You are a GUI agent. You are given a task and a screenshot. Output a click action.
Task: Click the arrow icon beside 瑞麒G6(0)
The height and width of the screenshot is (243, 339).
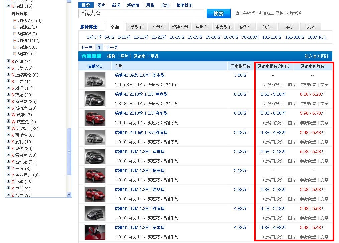tap(15, 34)
